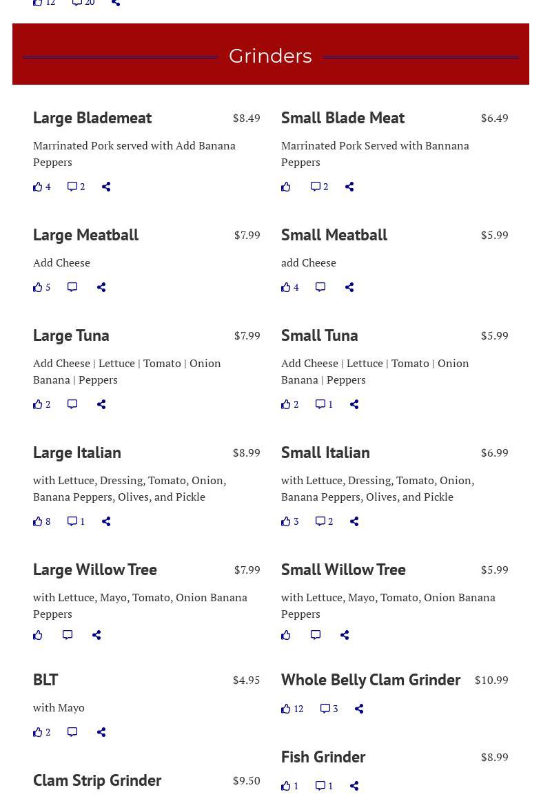The image size is (541, 801).
Task: Open comments on Small Blade Meat
Action: pos(320,187)
